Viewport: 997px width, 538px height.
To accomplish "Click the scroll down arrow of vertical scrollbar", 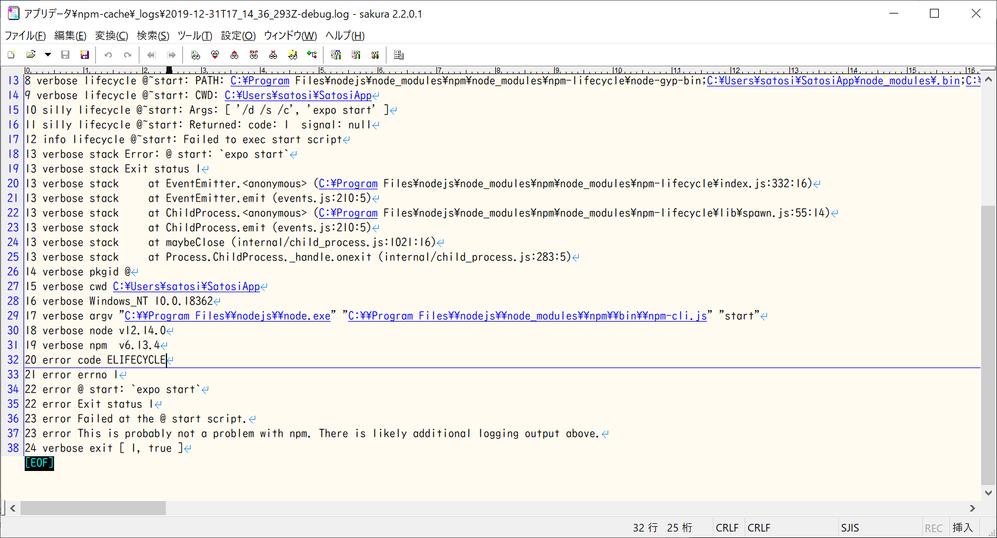I will (988, 493).
